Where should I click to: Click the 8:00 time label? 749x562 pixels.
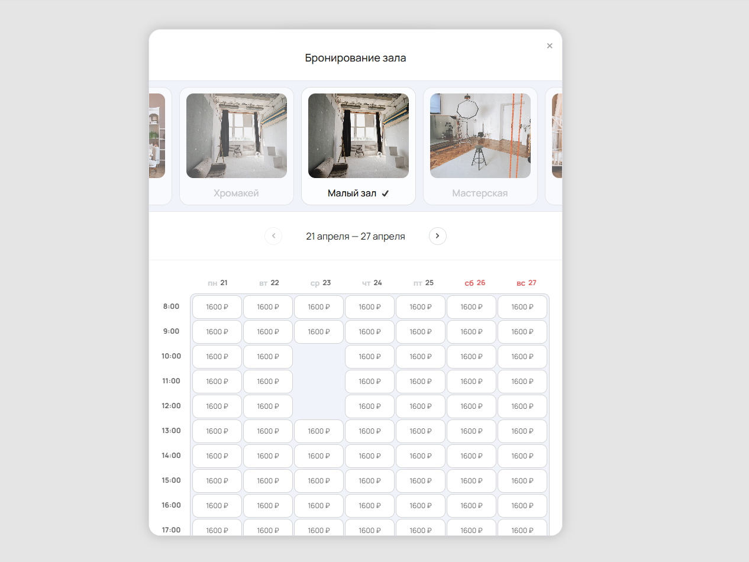pyautogui.click(x=171, y=306)
